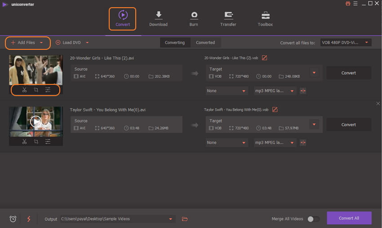Screen dimensions: 382x228
Task: Open mp3 MPEG audio dropdown for Taylor Swift video
Action: click(x=275, y=143)
